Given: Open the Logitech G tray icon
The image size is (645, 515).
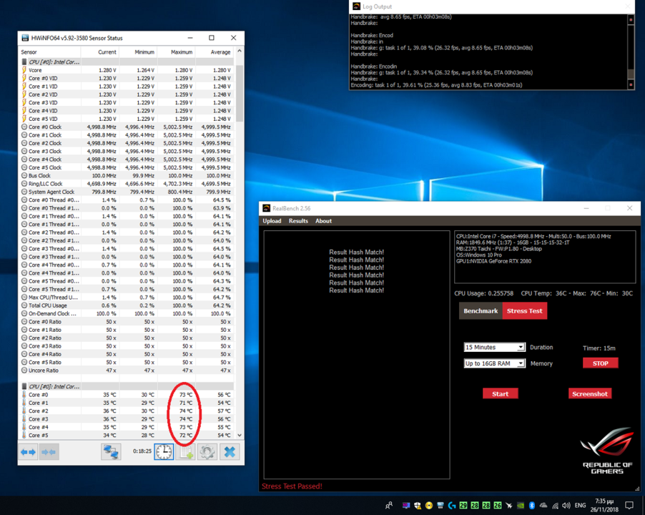Looking at the screenshot, I should click(452, 506).
